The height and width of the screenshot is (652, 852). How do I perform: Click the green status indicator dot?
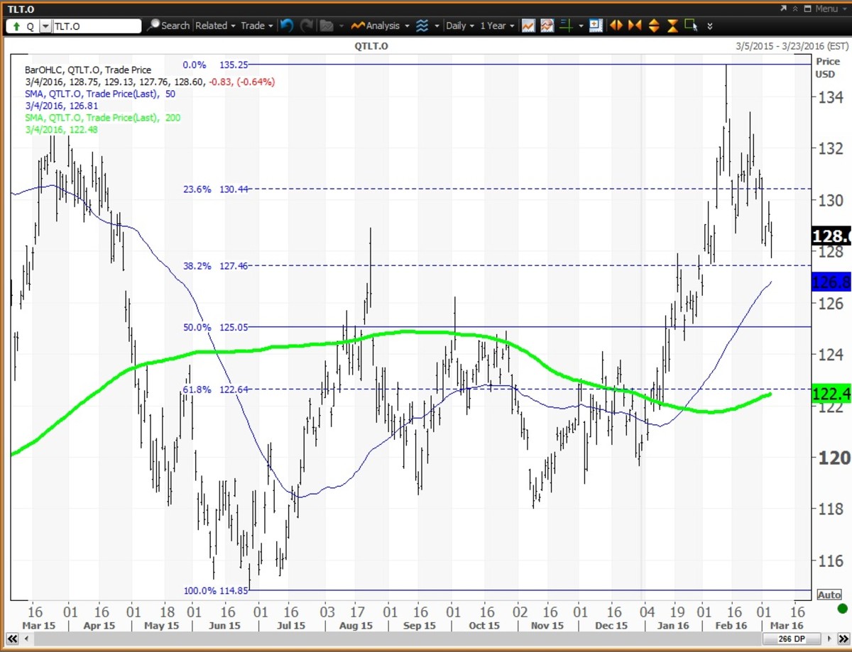coord(842,609)
